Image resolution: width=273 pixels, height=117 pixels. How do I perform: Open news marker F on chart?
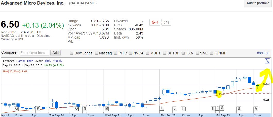[217, 108]
